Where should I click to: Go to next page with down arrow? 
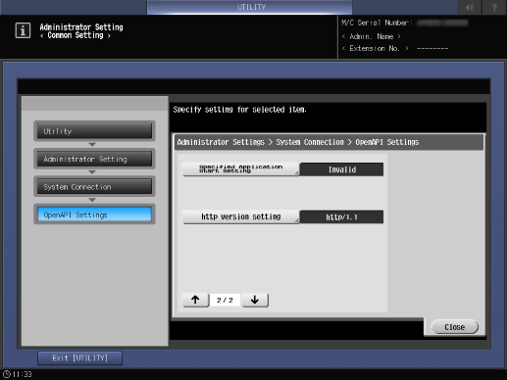point(255,300)
